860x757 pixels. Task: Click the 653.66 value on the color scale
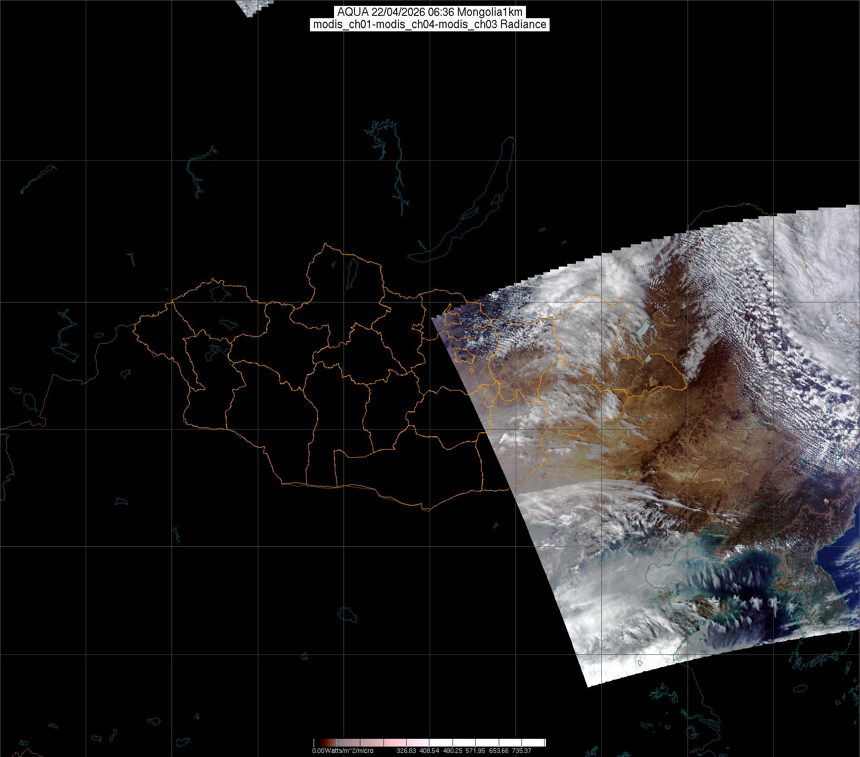coord(498,751)
